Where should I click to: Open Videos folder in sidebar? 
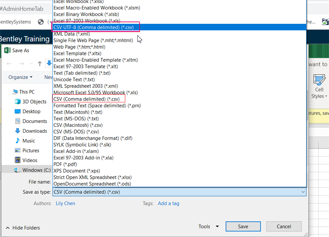(x=26, y=160)
